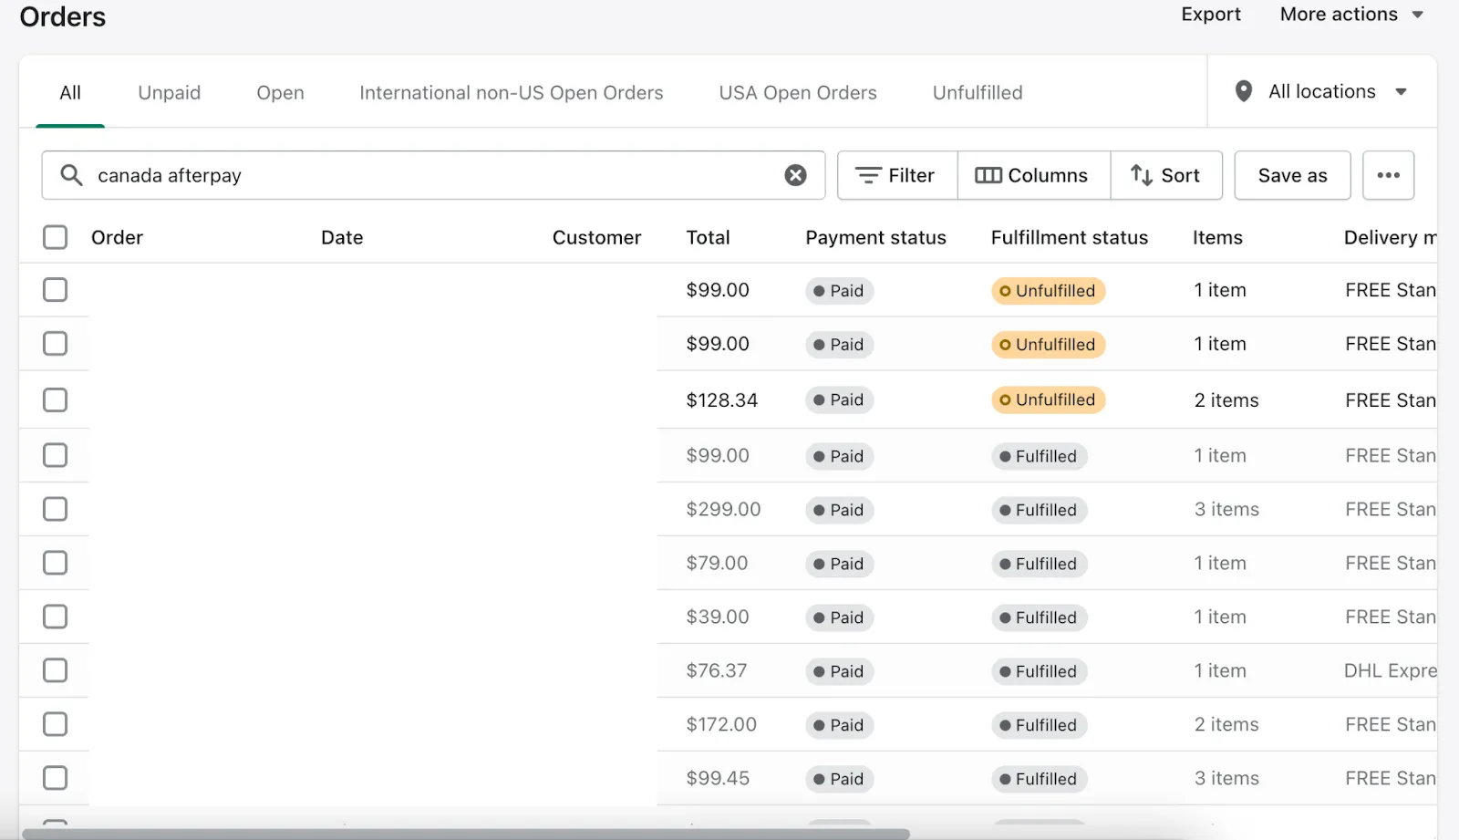Click the Order column header
Viewport: 1459px width, 840px height.
117,237
